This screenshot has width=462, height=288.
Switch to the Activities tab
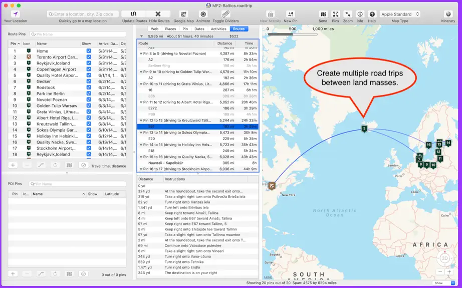click(218, 29)
